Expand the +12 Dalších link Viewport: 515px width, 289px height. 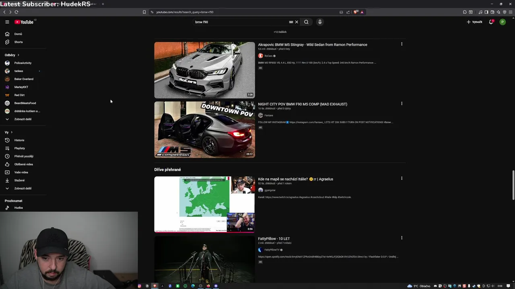click(x=280, y=32)
